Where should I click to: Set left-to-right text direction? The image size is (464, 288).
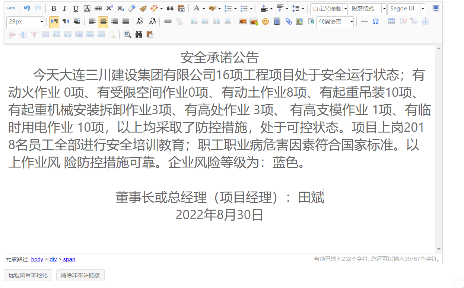(x=54, y=22)
